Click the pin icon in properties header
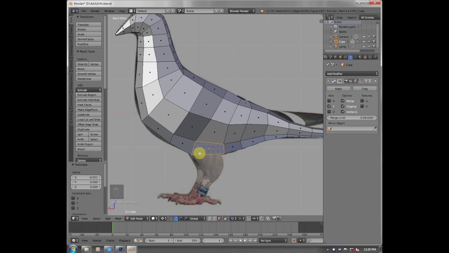This screenshot has width=449, height=253. point(328,65)
